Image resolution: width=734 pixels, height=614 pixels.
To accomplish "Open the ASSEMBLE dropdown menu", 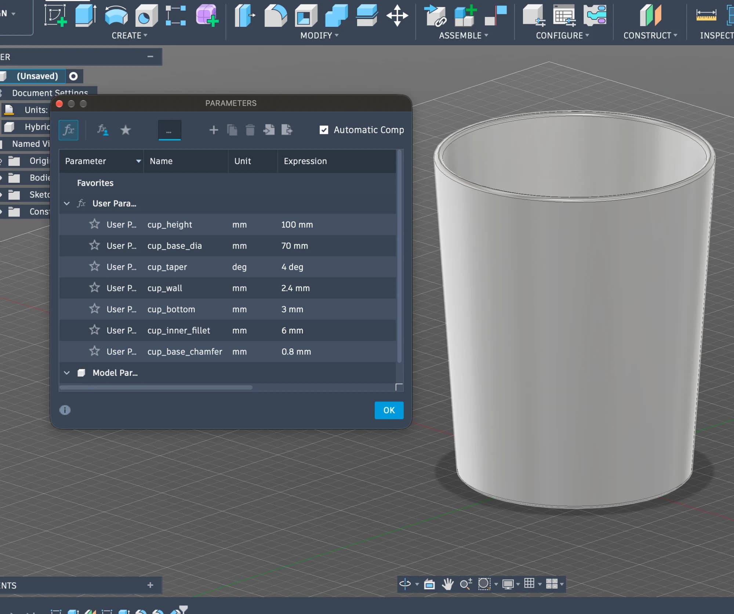I will 464,36.
